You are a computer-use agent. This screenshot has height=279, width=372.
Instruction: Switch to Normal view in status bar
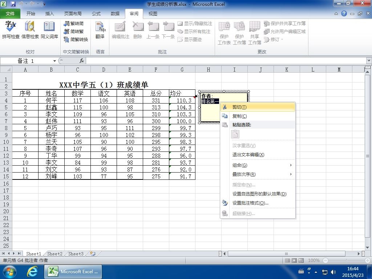pos(287,260)
